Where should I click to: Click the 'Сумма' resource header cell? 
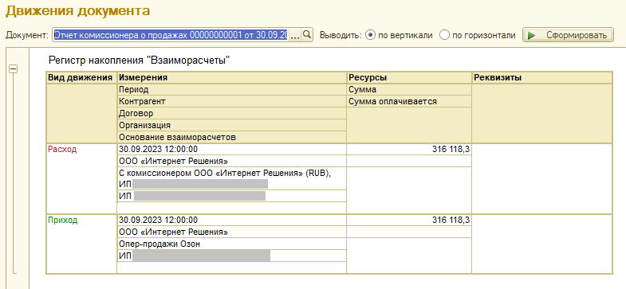[x=409, y=90]
